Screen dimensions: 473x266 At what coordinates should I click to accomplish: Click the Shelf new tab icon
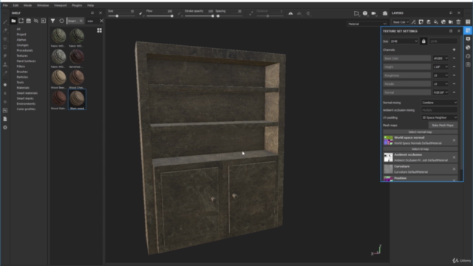pyautogui.click(x=21, y=21)
